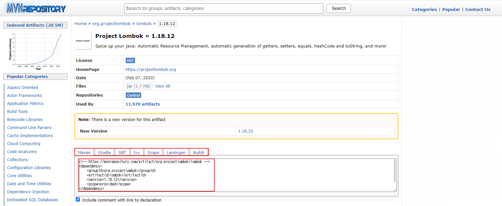Open the Collections category
Viewport: 502px width, 206px height.
(x=18, y=159)
